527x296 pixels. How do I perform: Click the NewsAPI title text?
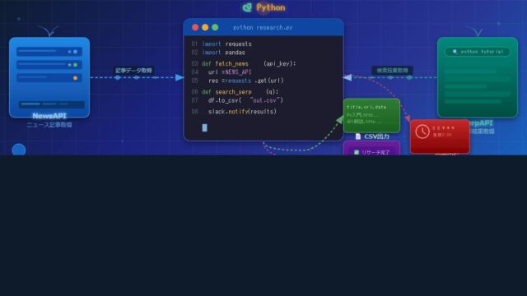[49, 116]
